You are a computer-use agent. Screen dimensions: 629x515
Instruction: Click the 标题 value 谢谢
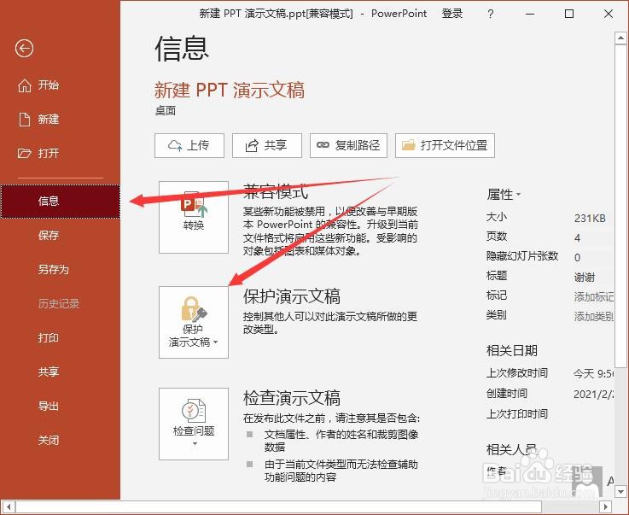(x=585, y=277)
